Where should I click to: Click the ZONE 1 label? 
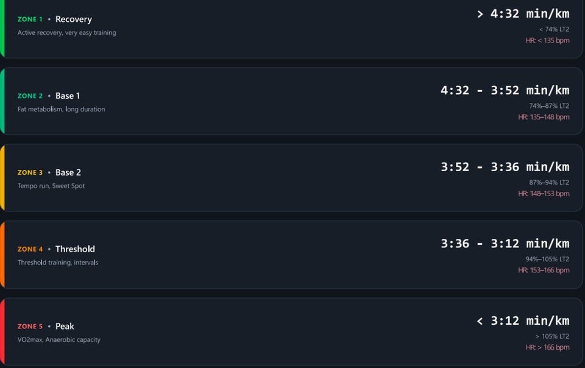pyautogui.click(x=30, y=19)
